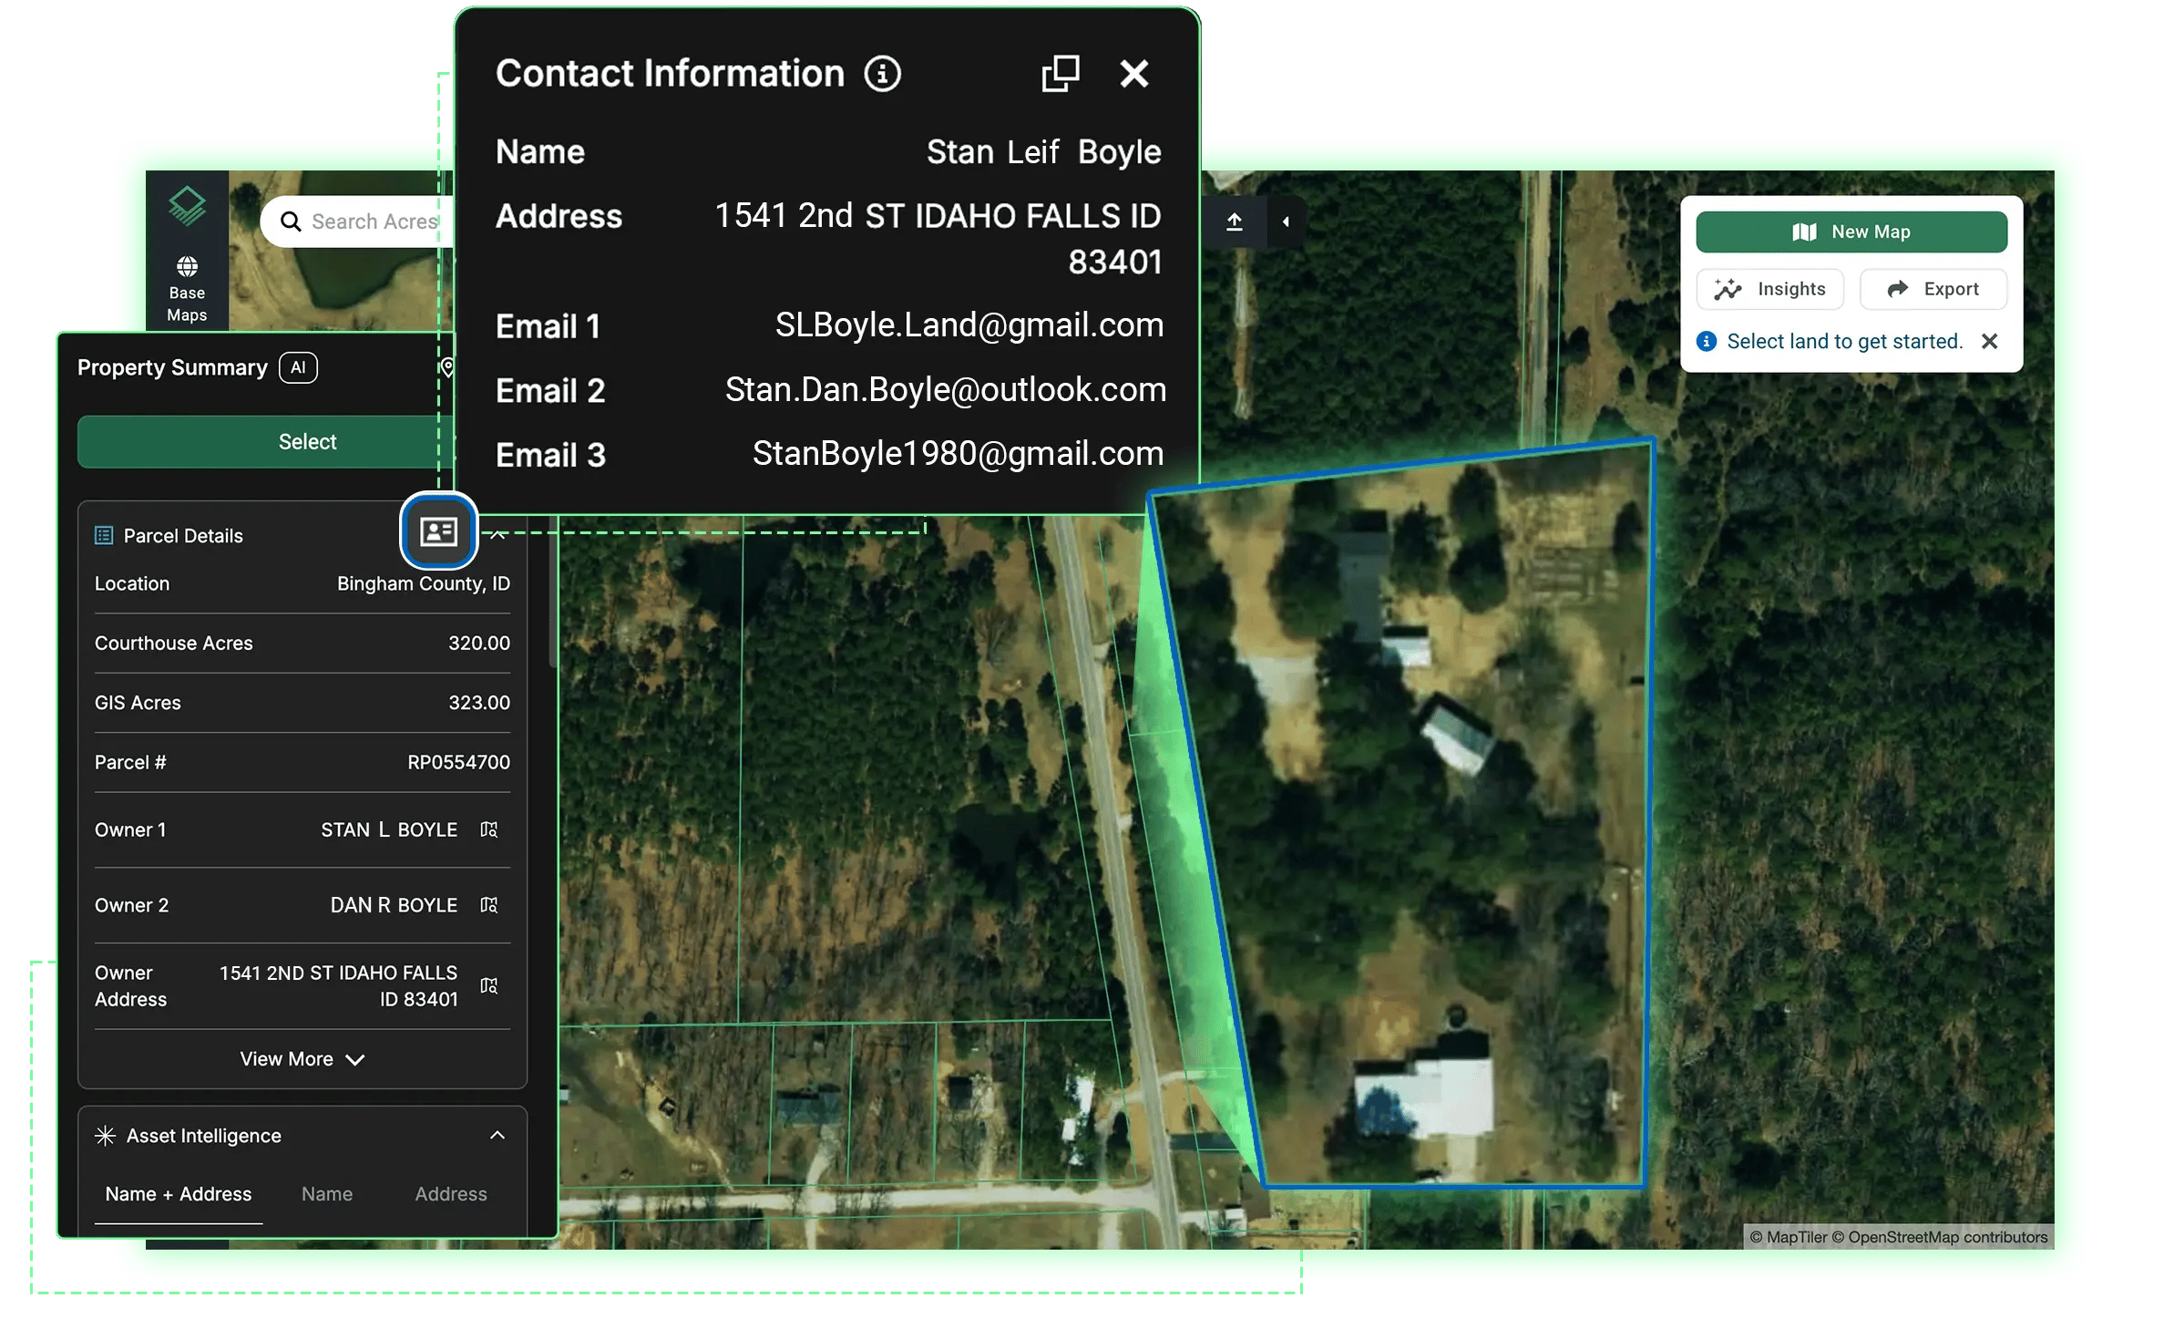Click map icon beside Owner Address
Screen dimensions: 2184x1339
click(489, 986)
